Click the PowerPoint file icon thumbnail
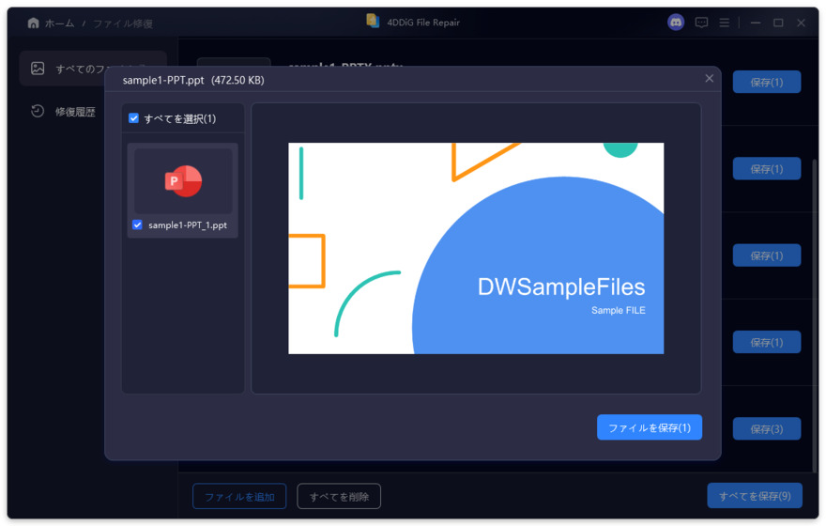This screenshot has width=826, height=526. [183, 180]
